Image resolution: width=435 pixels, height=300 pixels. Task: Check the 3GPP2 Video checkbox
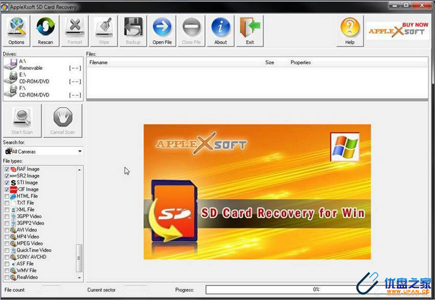[x=6, y=223]
